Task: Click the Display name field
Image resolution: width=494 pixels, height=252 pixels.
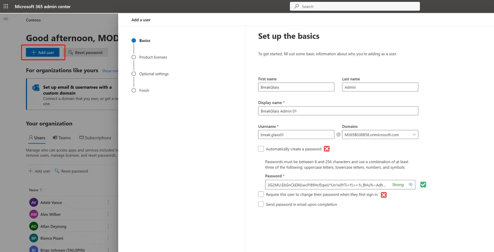Action: click(338, 111)
